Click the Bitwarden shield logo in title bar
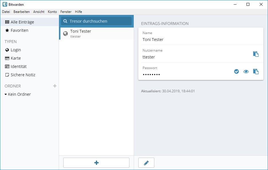The width and height of the screenshot is (268, 170). pyautogui.click(x=5, y=4)
